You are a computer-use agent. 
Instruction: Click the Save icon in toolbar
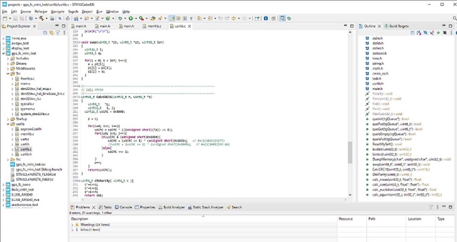pos(15,18)
